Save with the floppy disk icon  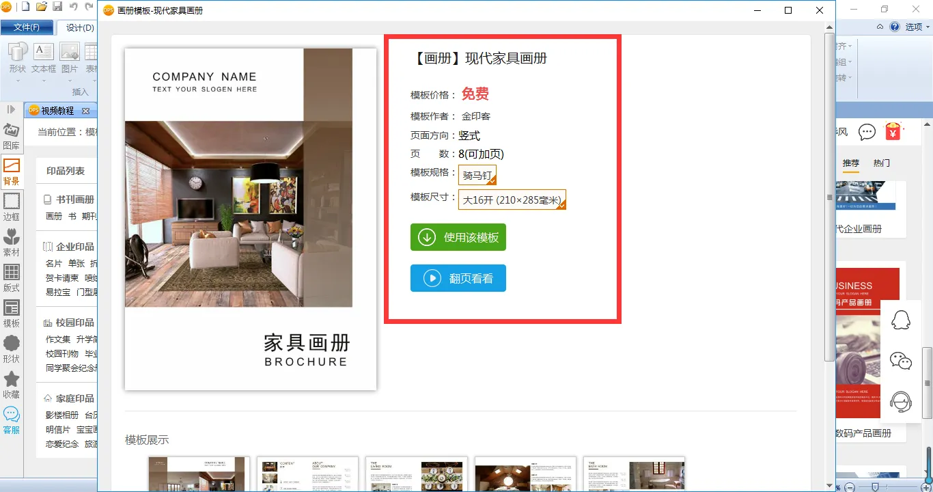coord(57,7)
